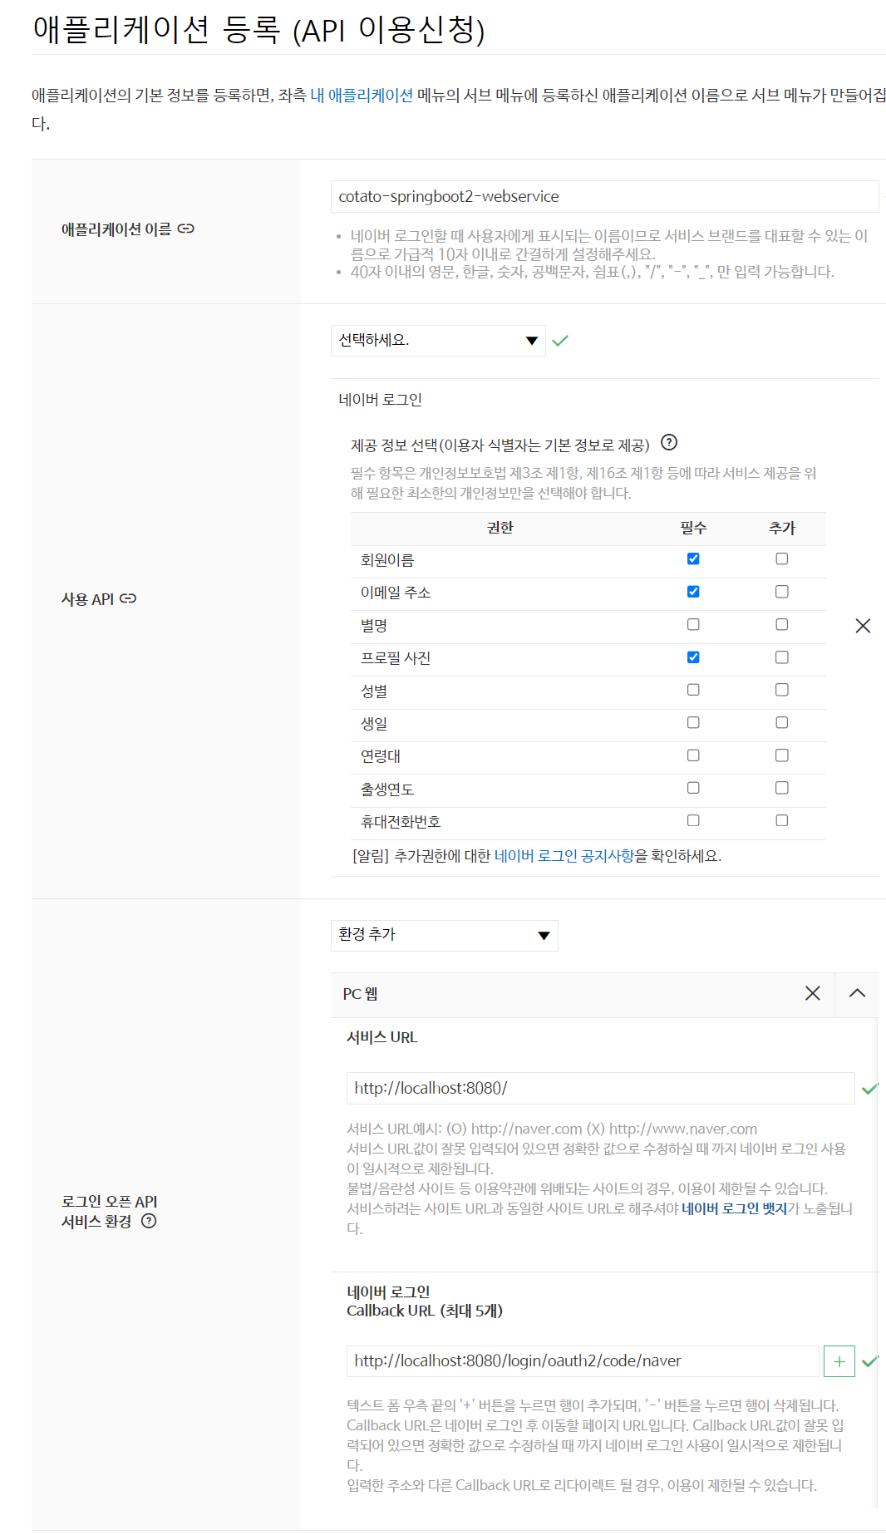
Task: Click the 네이버 로그인 API heading
Action: [x=381, y=400]
